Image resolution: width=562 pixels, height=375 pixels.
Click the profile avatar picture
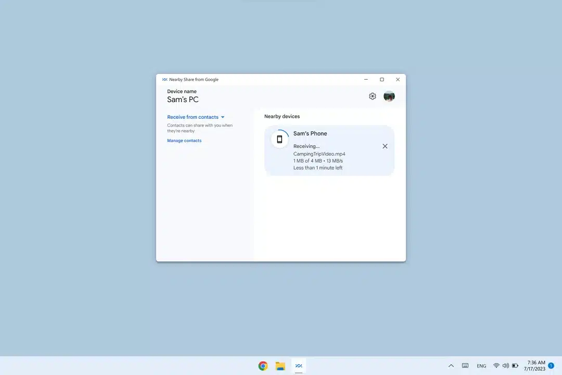389,96
